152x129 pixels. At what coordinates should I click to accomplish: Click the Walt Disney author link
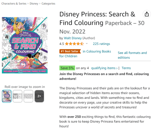(73, 38)
